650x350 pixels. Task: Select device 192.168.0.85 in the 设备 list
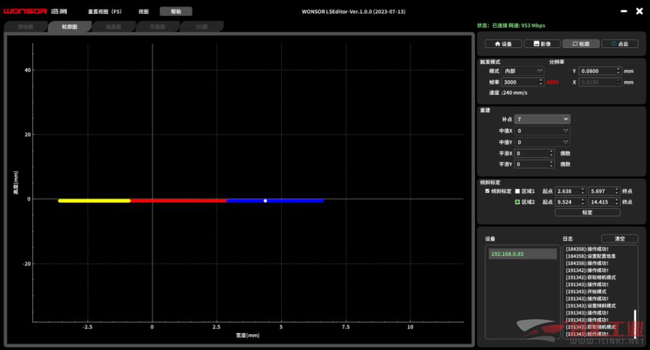click(x=522, y=254)
